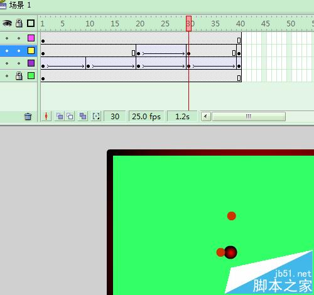
Task: Select keyframe at frame 40 on yellow layer
Action: [239, 53]
